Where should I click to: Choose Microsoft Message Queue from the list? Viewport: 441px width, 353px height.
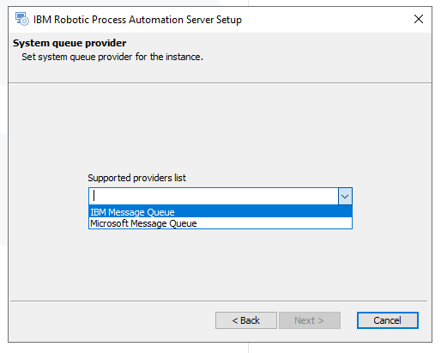pos(220,223)
